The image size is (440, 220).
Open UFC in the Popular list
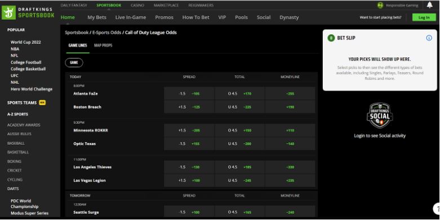[x=15, y=75]
